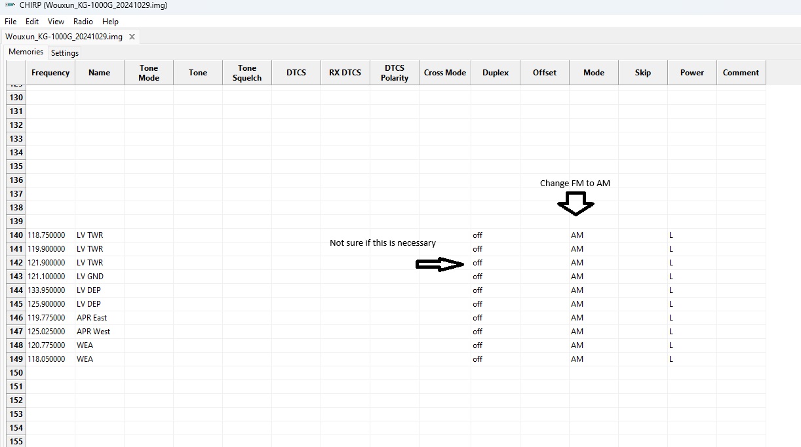
Task: Select the frequency cell showing 121.100000
Action: click(x=50, y=277)
